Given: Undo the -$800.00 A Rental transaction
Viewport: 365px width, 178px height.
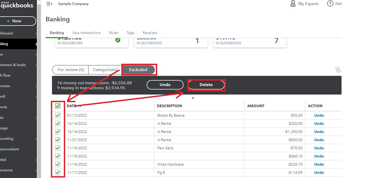Looking at the screenshot, I should (x=319, y=140).
